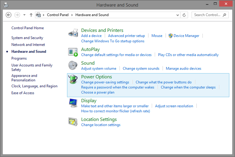The width and height of the screenshot is (235, 157).
Task: Click Change power-saving settings
Action: tap(105, 82)
